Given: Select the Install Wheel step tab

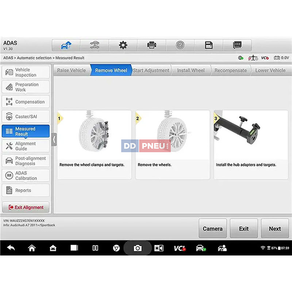Looking at the screenshot, I should (191, 70).
